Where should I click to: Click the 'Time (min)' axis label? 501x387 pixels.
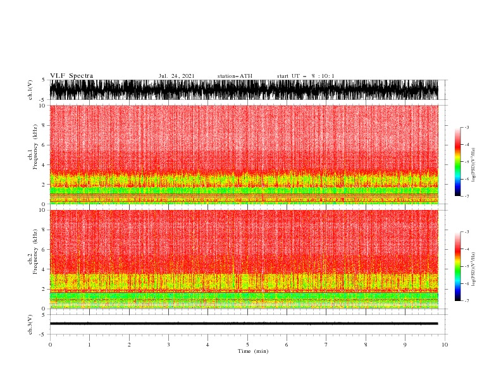[253, 351]
